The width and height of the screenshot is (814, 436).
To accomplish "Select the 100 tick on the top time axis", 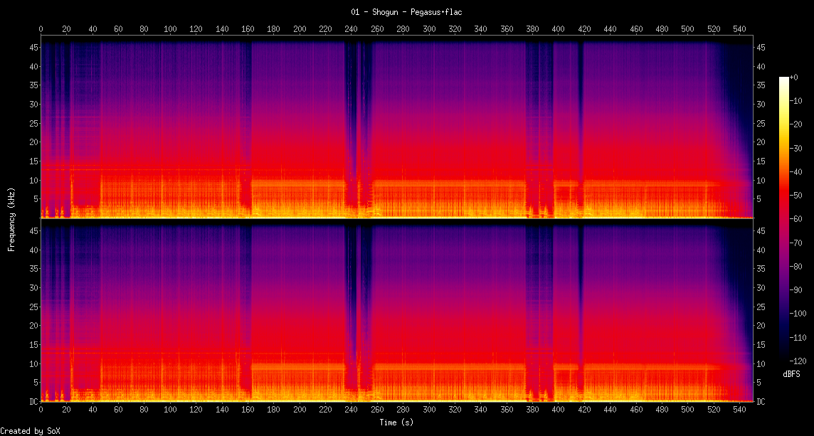I will pos(170,29).
